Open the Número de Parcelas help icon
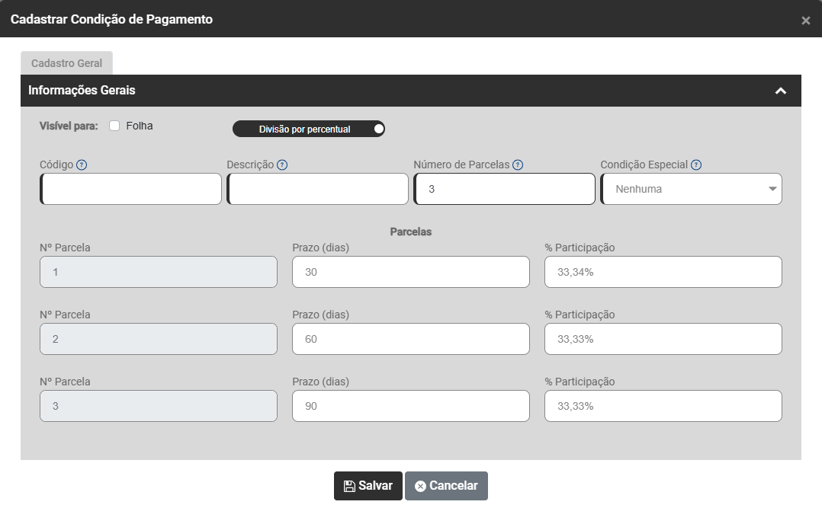The width and height of the screenshot is (822, 508). (x=518, y=165)
